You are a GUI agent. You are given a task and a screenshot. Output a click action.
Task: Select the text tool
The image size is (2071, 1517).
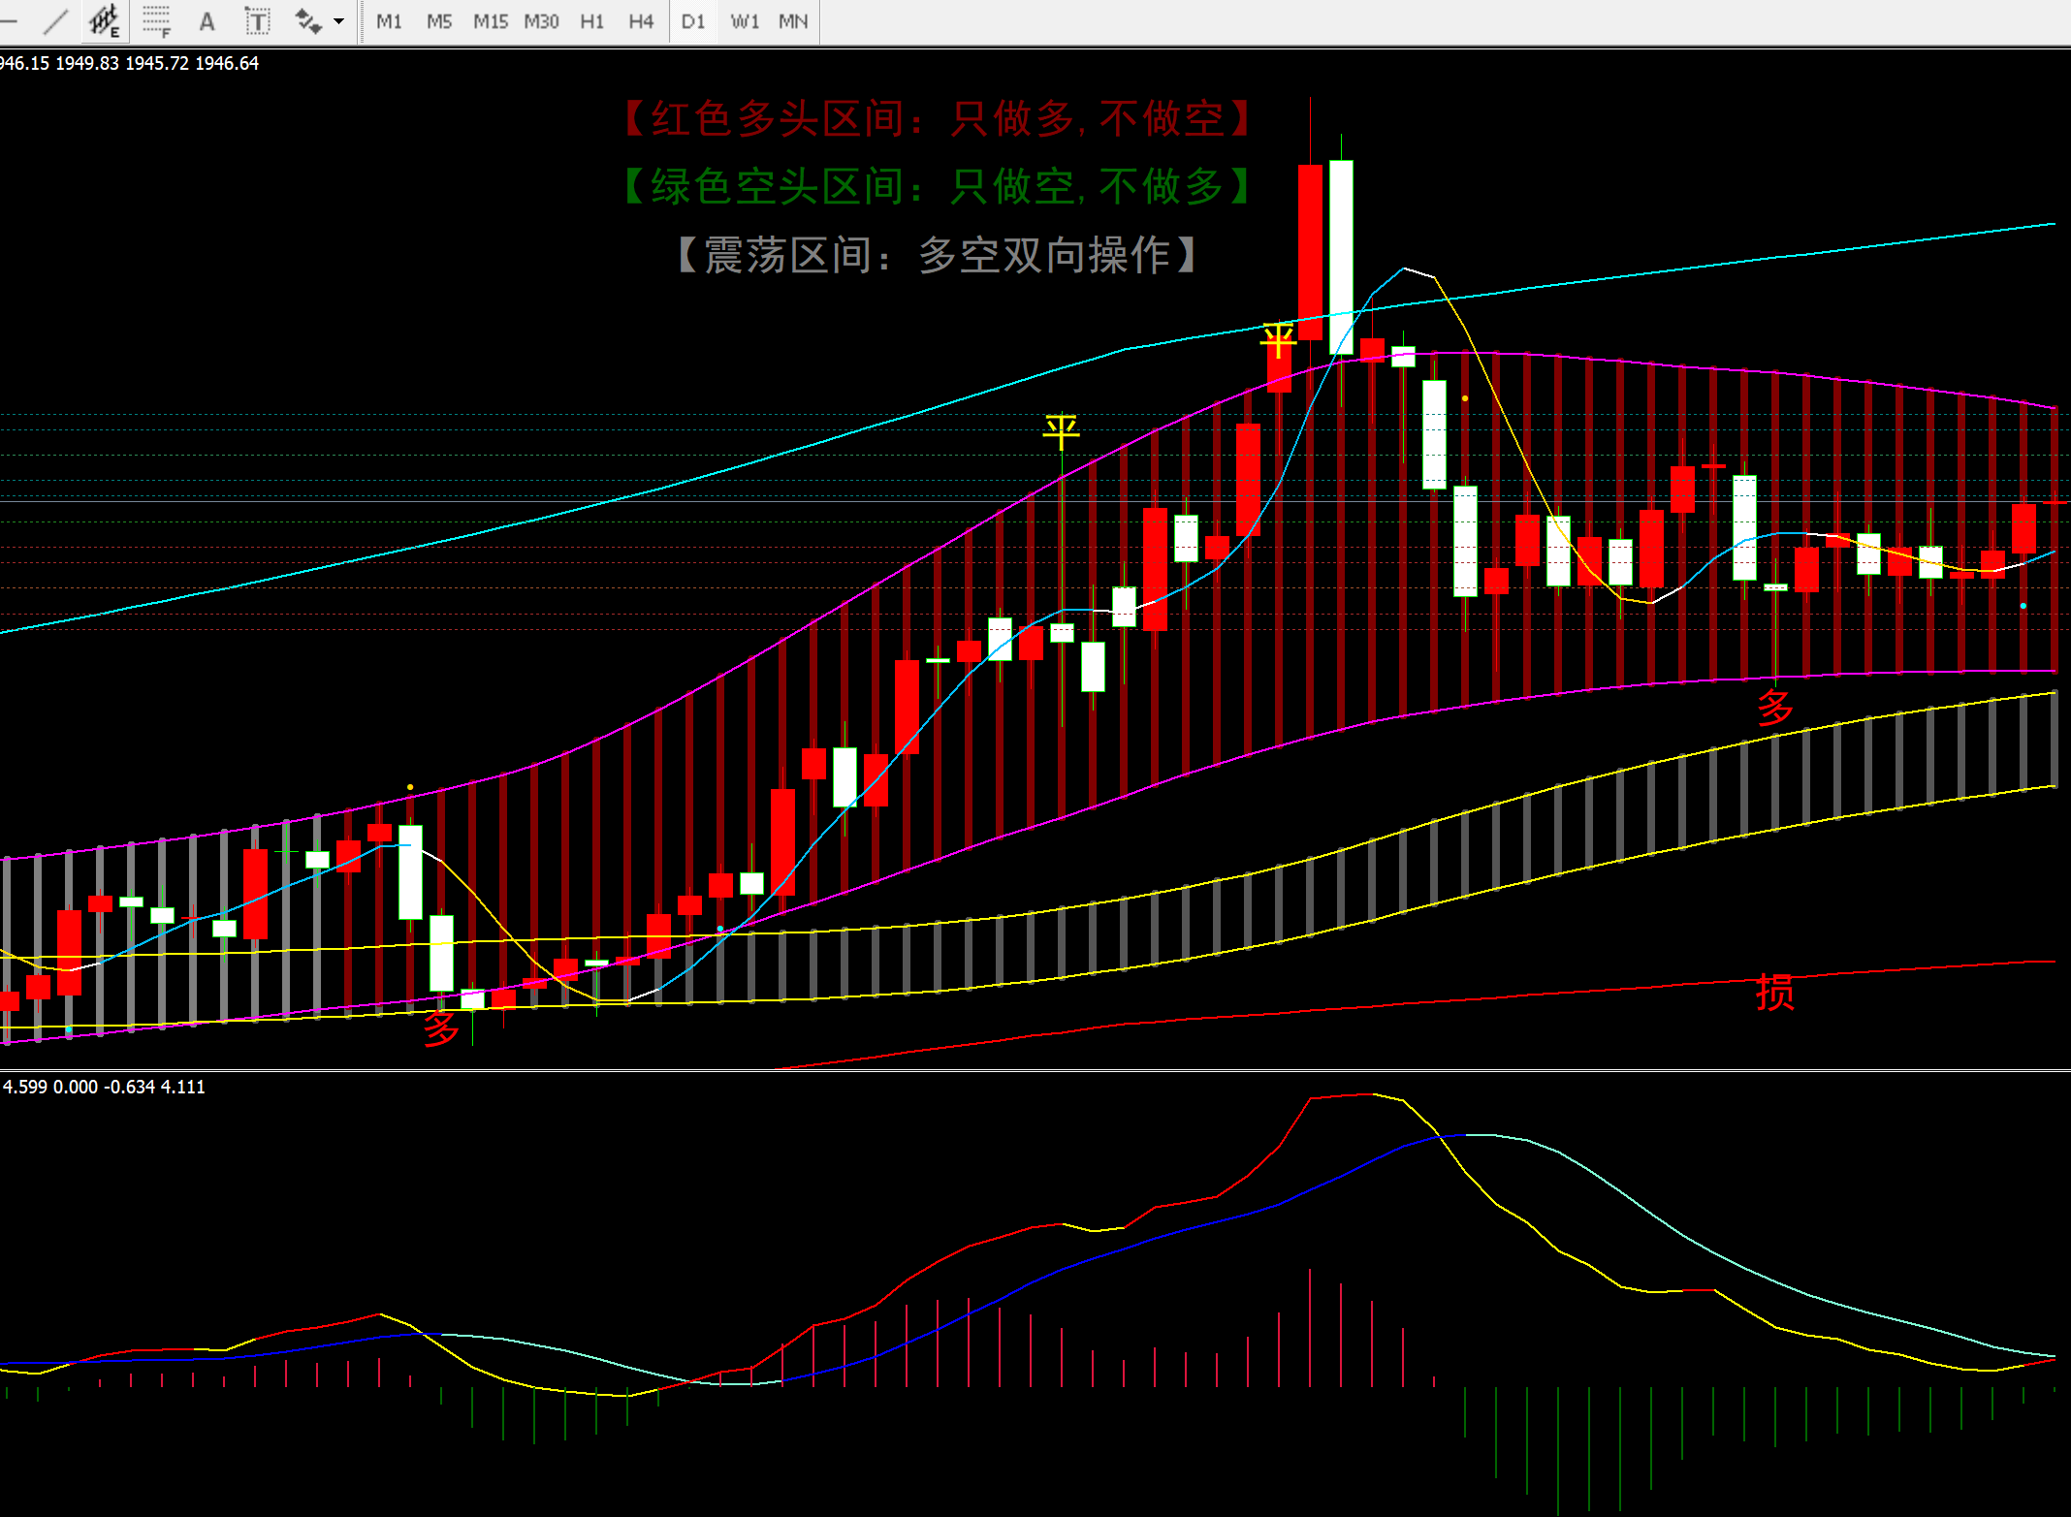point(207,20)
